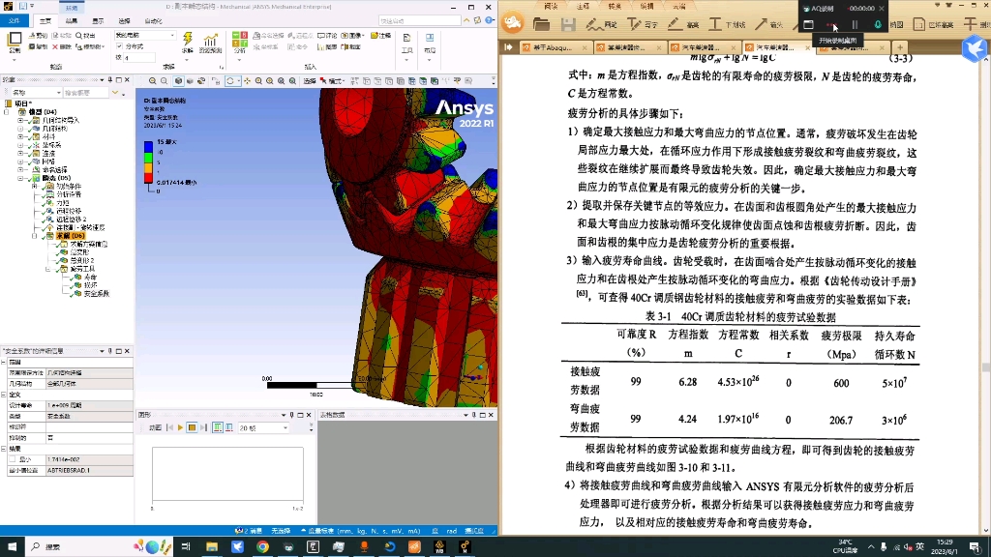Screen dimensions: 991x557
Task: Select the highlighter tool in the PDF toolbar
Action: [x=675, y=22]
